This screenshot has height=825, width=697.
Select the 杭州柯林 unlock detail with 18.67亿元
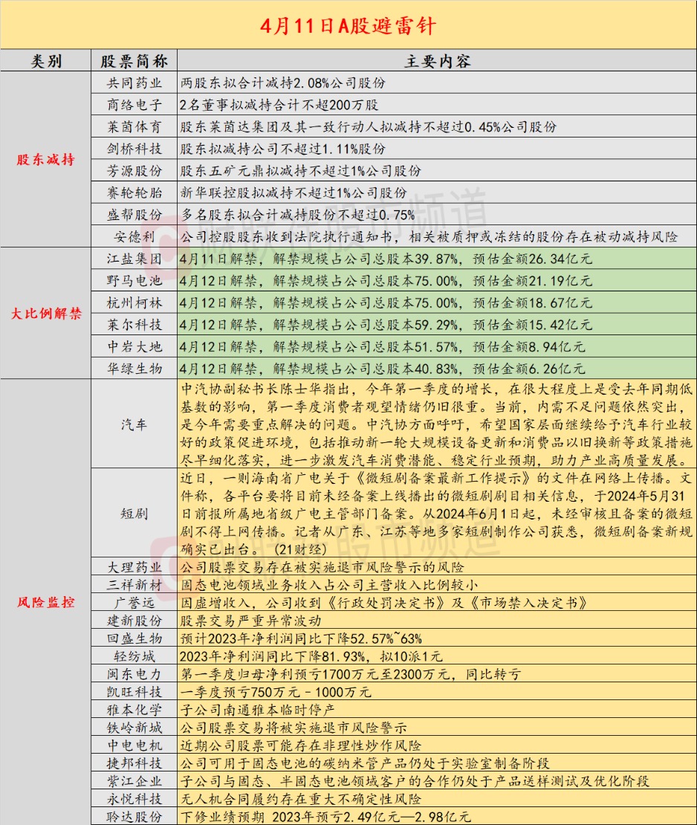click(x=386, y=302)
